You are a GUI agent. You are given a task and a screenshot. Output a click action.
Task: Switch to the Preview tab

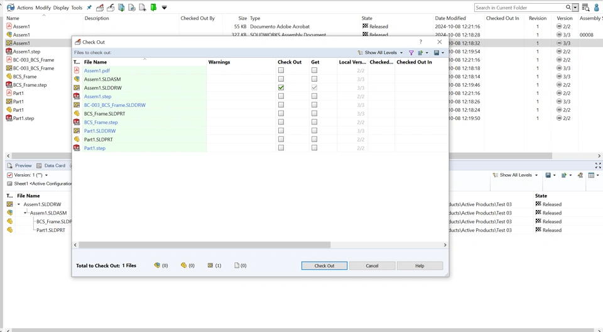pos(19,165)
